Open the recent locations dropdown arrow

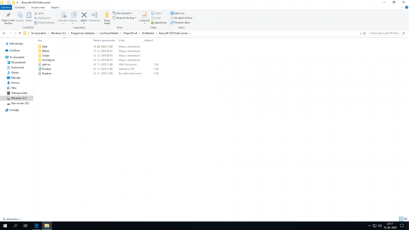tap(15, 33)
